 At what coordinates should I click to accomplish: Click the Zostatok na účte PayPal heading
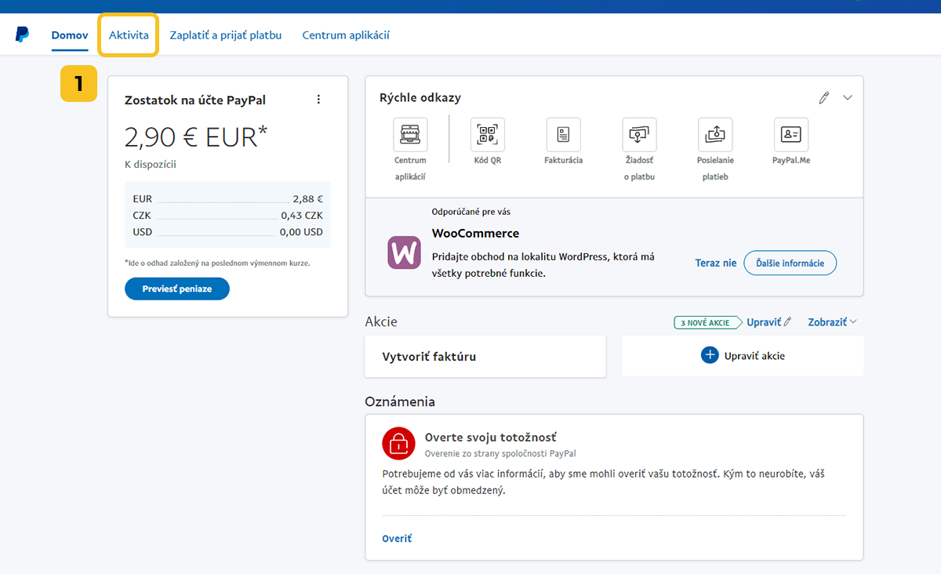195,100
